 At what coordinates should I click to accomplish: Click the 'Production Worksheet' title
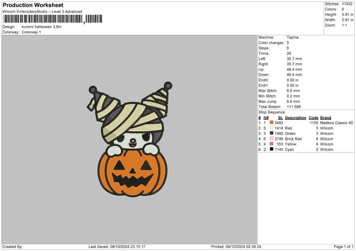point(33,5)
